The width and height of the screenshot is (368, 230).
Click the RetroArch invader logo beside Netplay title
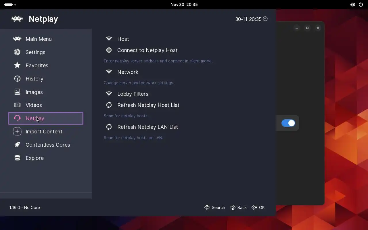tap(17, 19)
